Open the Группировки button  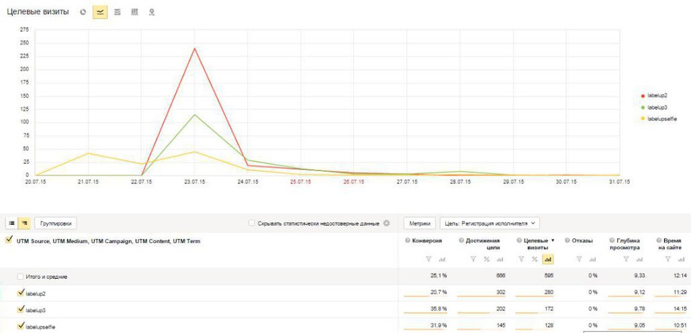pos(56,224)
